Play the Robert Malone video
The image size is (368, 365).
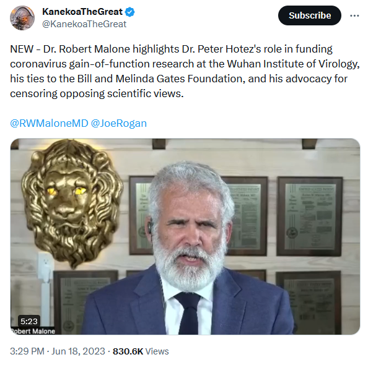pos(185,236)
